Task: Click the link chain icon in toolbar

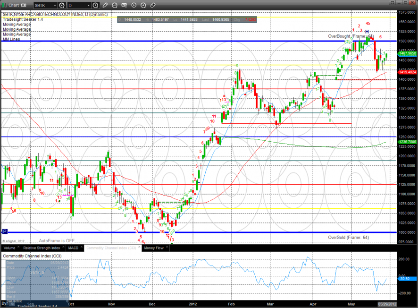Action: [x=152, y=5]
